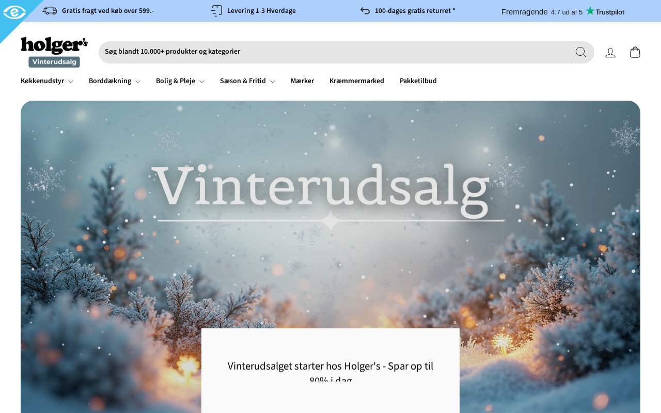661x413 pixels.
Task: Open the Køkkenudstyr menu item
Action: coord(42,81)
